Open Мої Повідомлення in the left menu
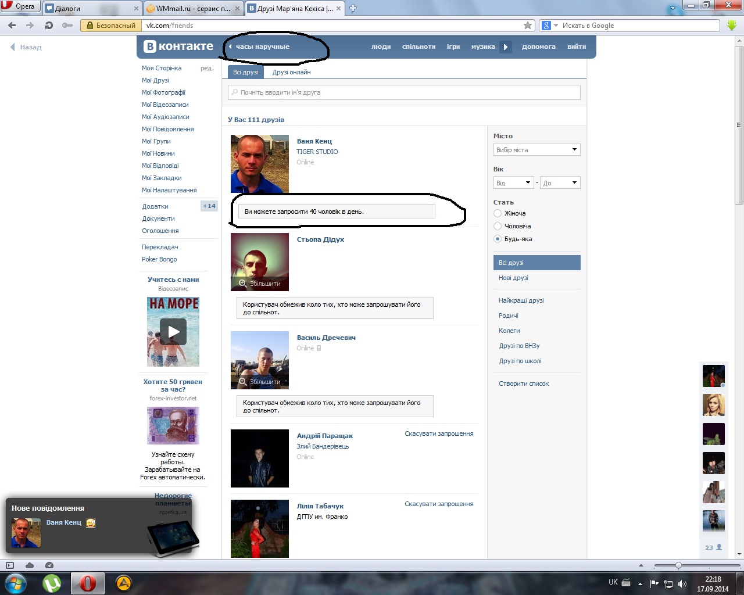Screen dimensions: 744x595 pyautogui.click(x=168, y=129)
